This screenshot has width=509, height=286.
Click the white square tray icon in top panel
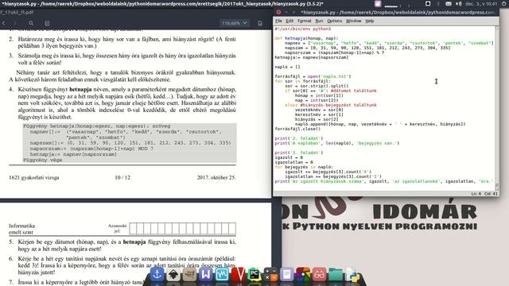tap(428, 3)
